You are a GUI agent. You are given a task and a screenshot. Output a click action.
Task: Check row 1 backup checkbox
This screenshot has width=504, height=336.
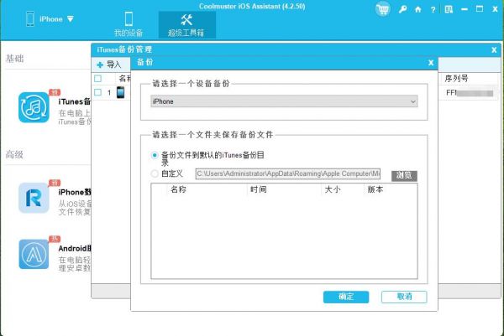click(98, 92)
